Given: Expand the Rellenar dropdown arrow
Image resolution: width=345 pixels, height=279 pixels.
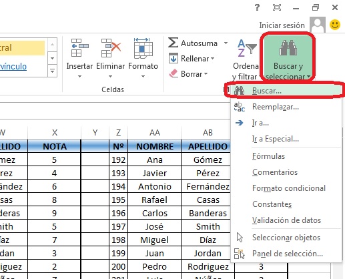Looking at the screenshot, I should pos(212,59).
